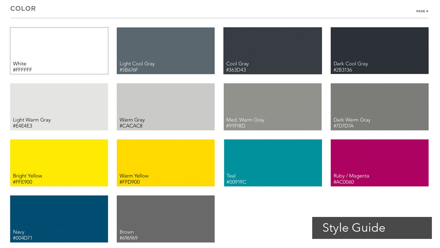The height and width of the screenshot is (248, 440).
Task: Click the #00919C hex code text
Action: coord(236,182)
